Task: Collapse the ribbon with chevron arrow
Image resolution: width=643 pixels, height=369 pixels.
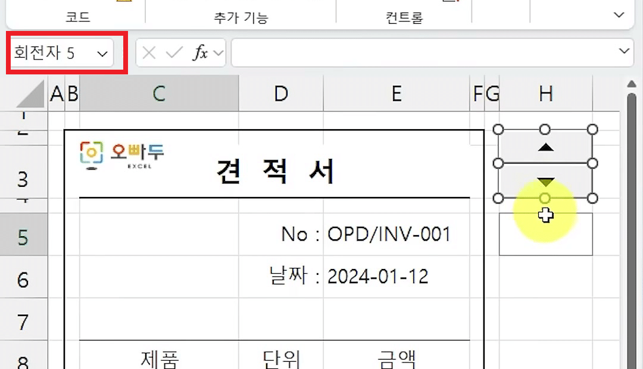Action: coord(619,15)
